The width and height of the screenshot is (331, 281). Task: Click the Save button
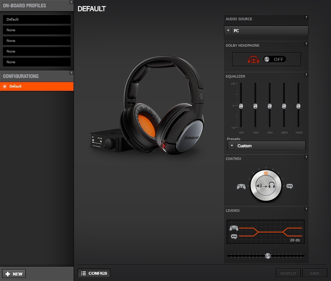click(314, 273)
